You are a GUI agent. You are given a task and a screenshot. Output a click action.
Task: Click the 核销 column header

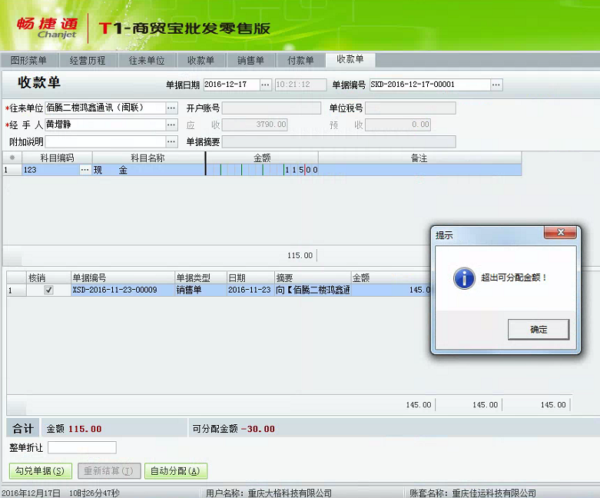pyautogui.click(x=48, y=277)
